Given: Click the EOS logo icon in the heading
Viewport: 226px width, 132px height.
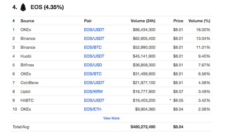Looking at the screenshot, I should tap(23, 7).
